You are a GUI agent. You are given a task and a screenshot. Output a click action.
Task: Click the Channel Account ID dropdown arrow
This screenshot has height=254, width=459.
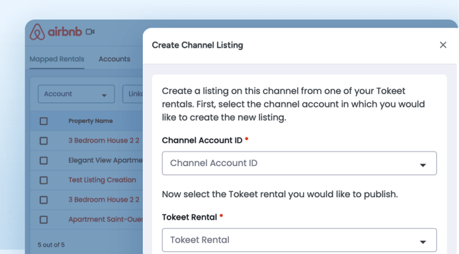[422, 165]
